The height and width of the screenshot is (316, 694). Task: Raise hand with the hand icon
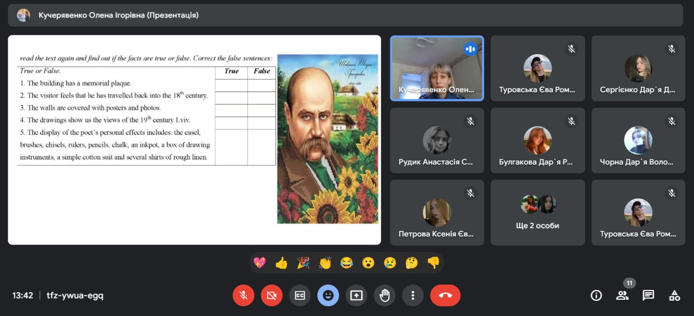(384, 295)
